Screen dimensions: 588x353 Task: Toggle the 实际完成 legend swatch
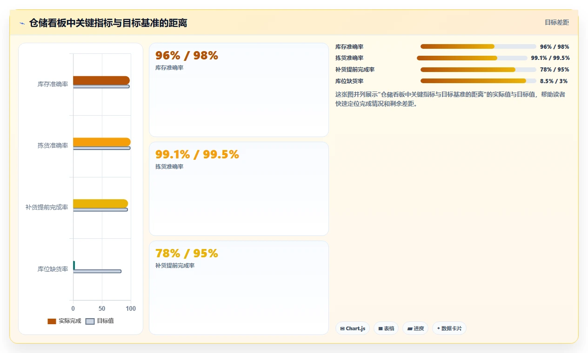point(52,321)
